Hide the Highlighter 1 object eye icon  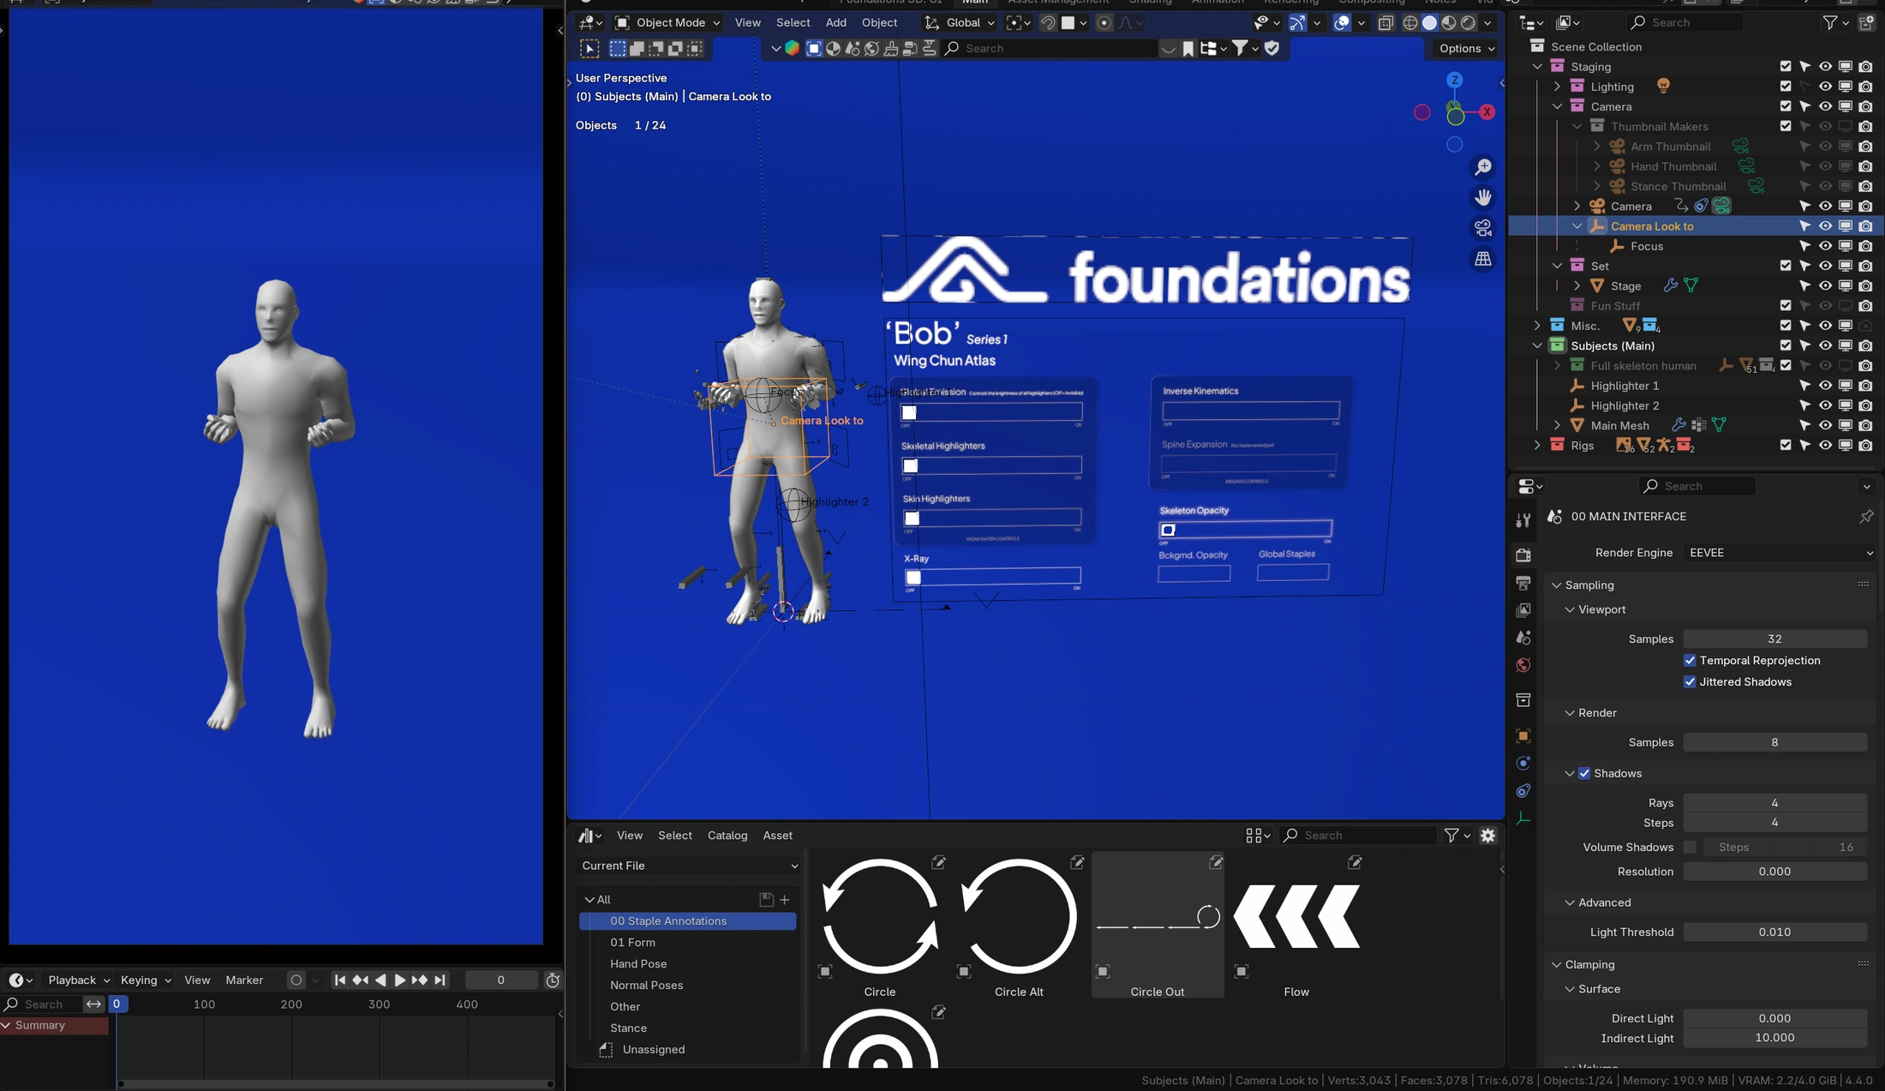[1825, 386]
